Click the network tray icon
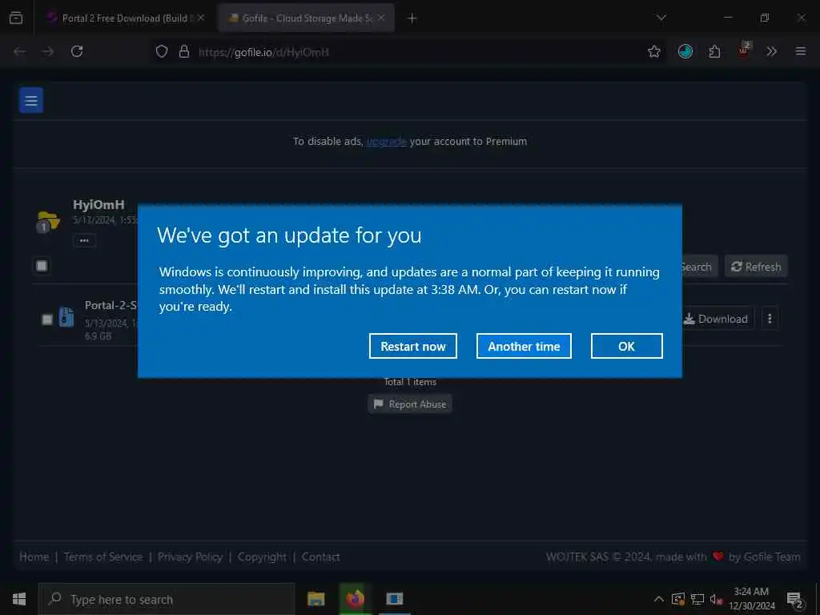The width and height of the screenshot is (820, 615). (697, 599)
